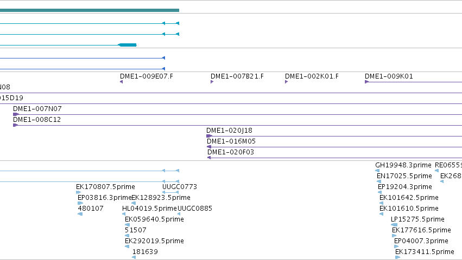This screenshot has width=462, height=260.
Task: Click the blue arrow glyph under UUGC0885
Action: (179, 214)
